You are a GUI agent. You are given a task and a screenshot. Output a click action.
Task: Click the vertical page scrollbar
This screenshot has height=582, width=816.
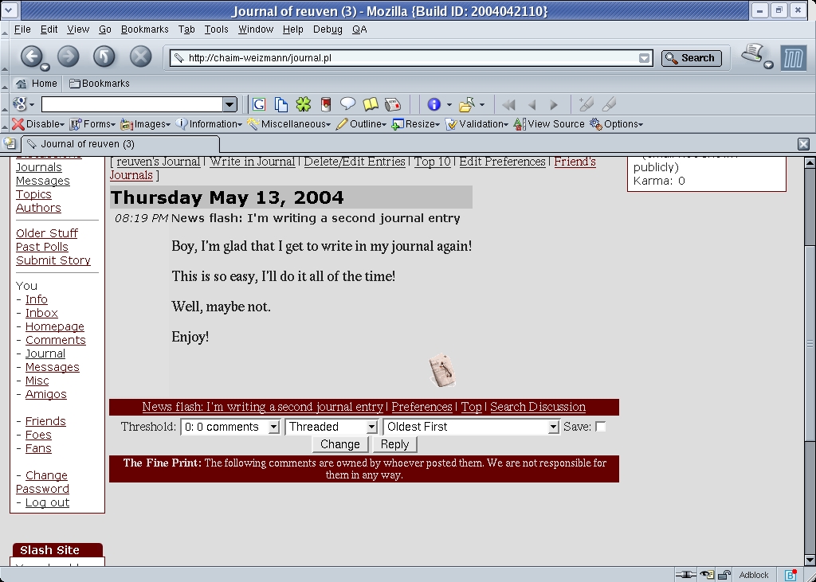tap(810, 342)
